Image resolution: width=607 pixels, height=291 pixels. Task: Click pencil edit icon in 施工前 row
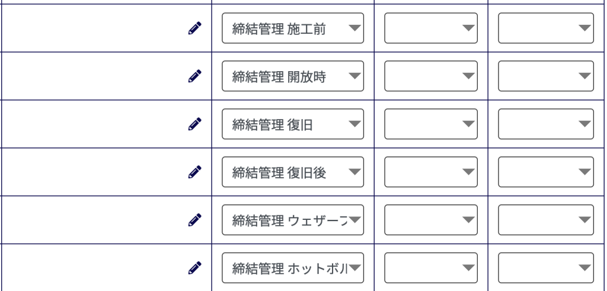tap(194, 28)
